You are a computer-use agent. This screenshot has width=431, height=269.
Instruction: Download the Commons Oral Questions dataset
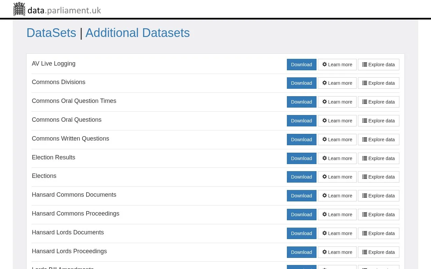click(301, 121)
